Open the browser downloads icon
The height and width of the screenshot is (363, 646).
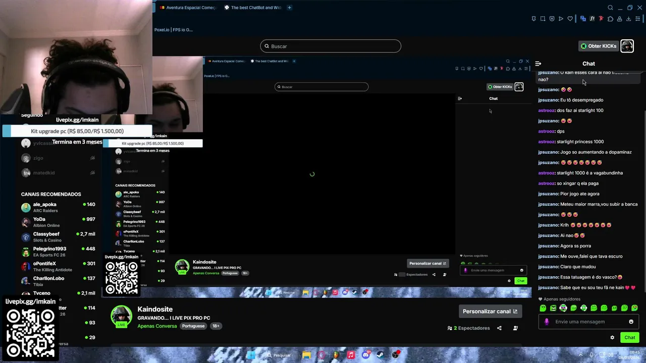[x=628, y=19]
